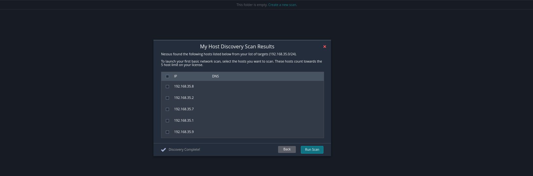Click the 192.168.35.2 IP address text

point(184,98)
